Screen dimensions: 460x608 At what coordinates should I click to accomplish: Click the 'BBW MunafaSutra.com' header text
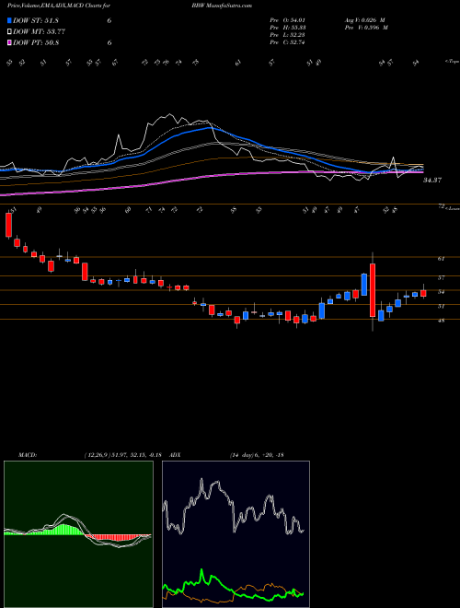click(x=222, y=6)
